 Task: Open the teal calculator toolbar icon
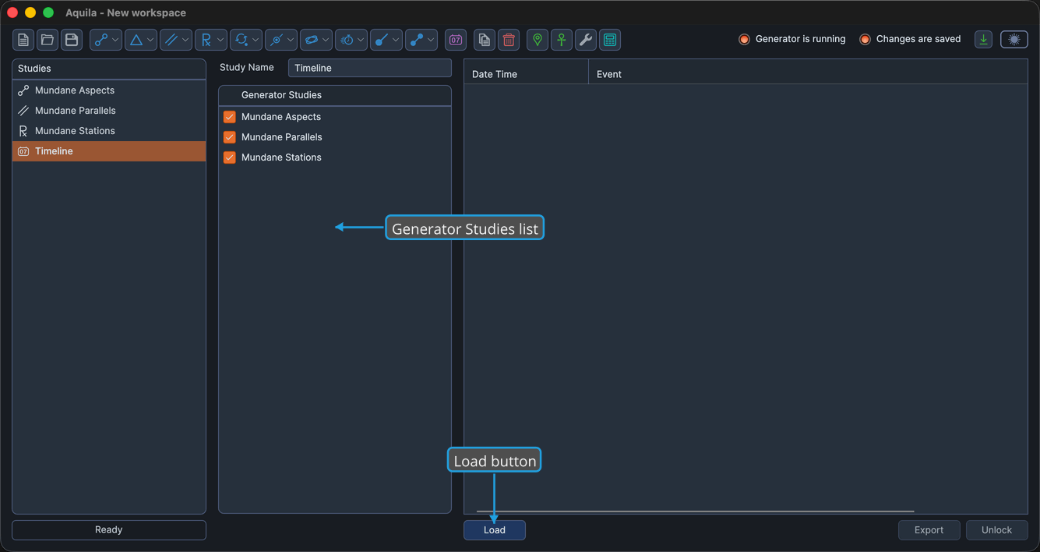point(610,40)
